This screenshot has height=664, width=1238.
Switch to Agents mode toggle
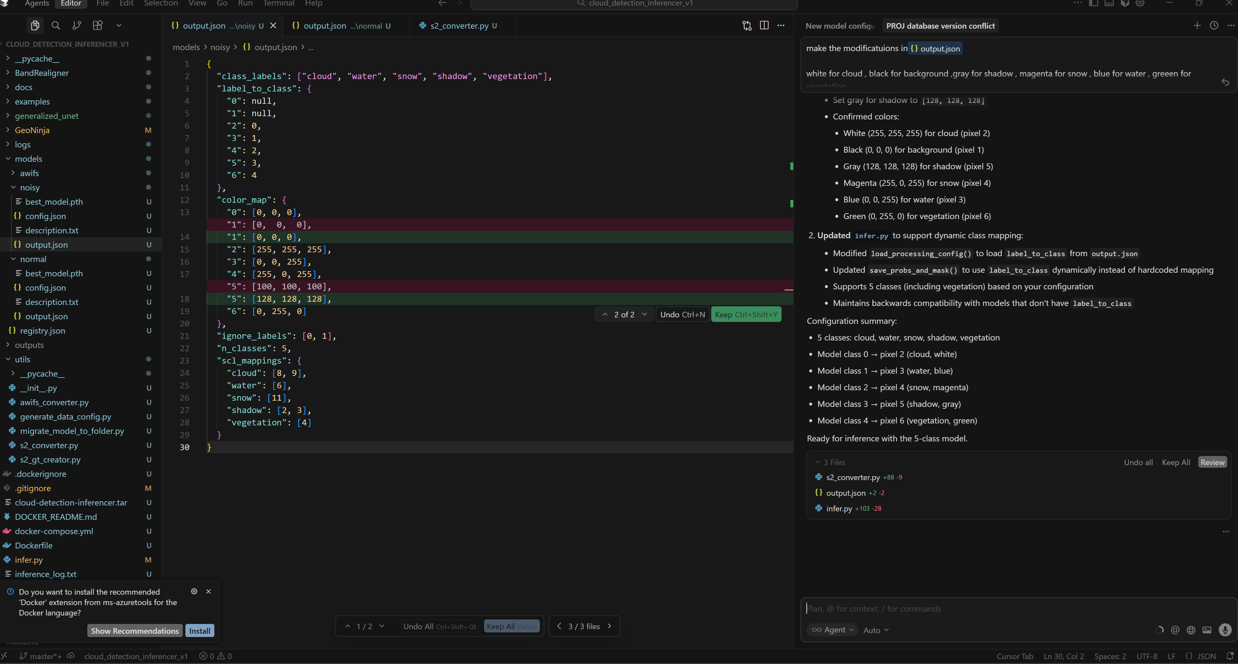tap(36, 3)
